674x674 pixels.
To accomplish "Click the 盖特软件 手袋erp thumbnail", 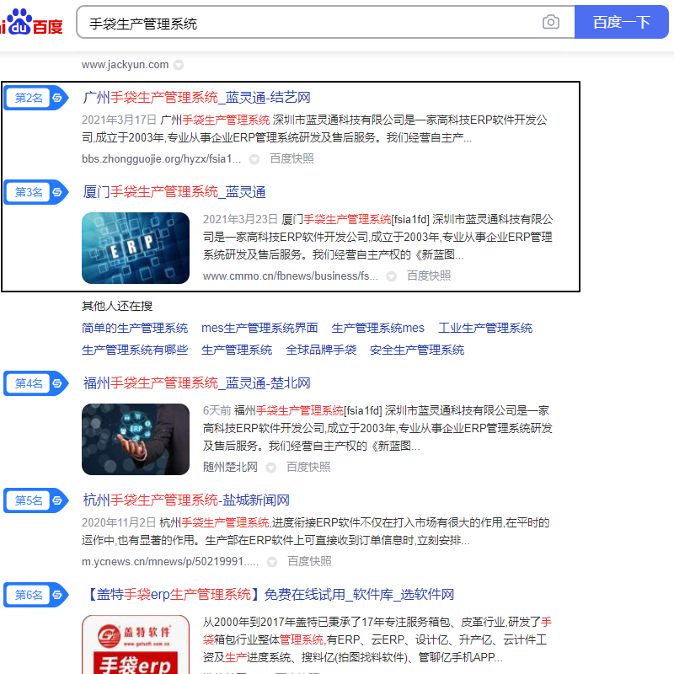I will pyautogui.click(x=136, y=645).
